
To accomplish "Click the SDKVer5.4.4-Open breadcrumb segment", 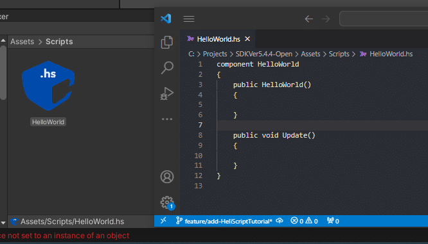I will 263,54.
